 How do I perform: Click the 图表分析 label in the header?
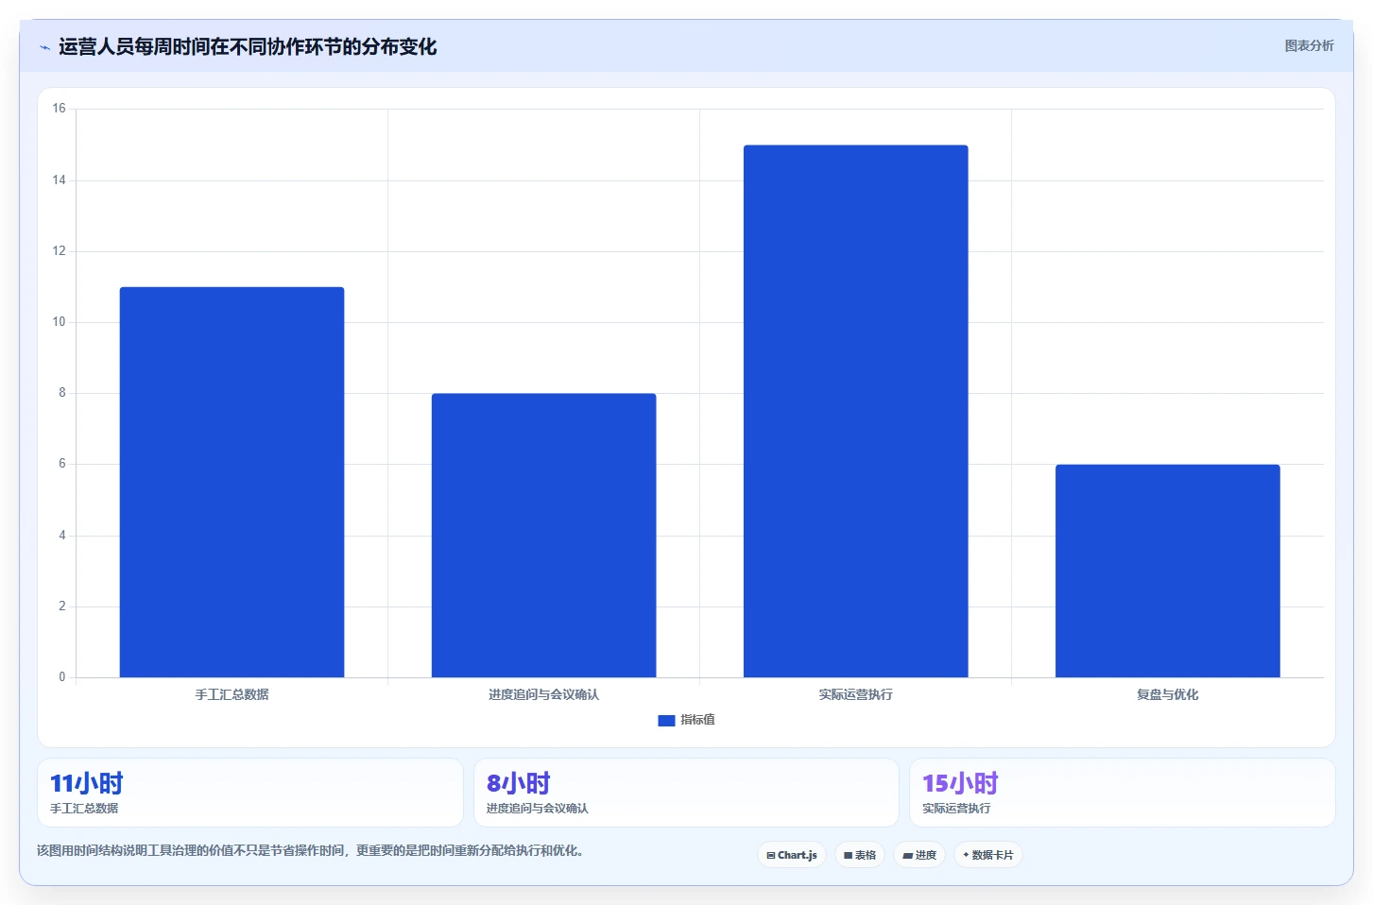point(1309,45)
